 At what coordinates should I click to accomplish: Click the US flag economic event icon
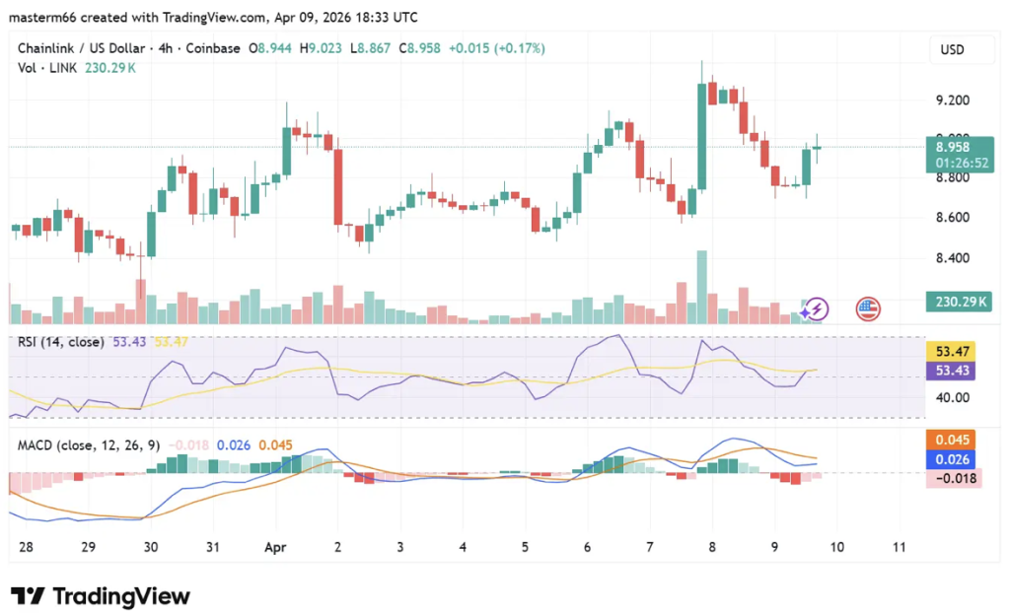pos(868,309)
